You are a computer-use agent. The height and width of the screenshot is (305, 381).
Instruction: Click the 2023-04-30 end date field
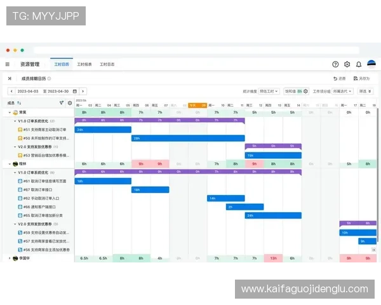(x=58, y=91)
